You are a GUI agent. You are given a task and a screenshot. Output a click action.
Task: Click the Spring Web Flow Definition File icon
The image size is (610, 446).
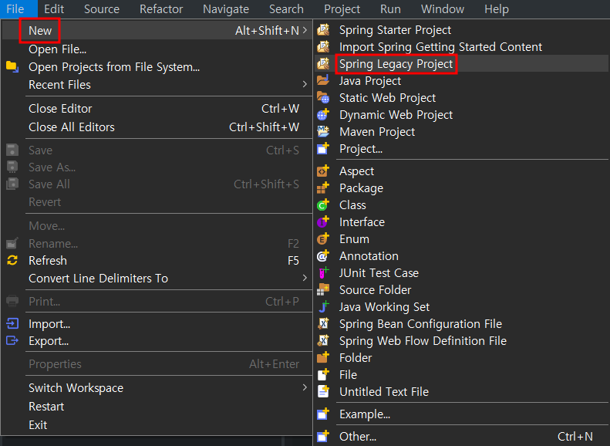pyautogui.click(x=323, y=341)
